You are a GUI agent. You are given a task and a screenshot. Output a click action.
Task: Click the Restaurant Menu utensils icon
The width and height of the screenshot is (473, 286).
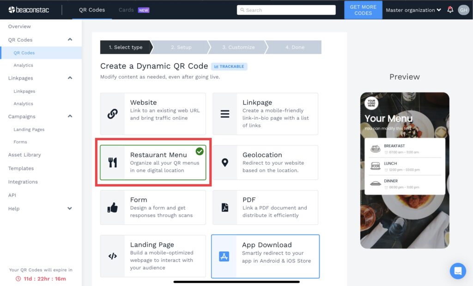pos(112,162)
